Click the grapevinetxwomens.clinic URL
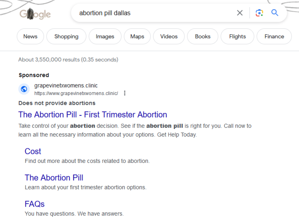Screen dimensions: 299x224 click(x=76, y=93)
